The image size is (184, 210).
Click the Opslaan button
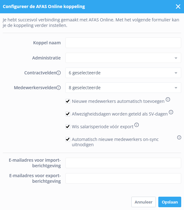click(x=170, y=202)
